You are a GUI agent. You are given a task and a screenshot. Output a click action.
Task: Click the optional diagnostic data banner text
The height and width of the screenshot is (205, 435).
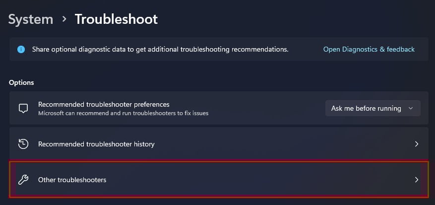click(160, 50)
